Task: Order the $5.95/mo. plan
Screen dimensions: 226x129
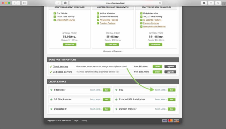Action: pyautogui.click(x=112, y=44)
